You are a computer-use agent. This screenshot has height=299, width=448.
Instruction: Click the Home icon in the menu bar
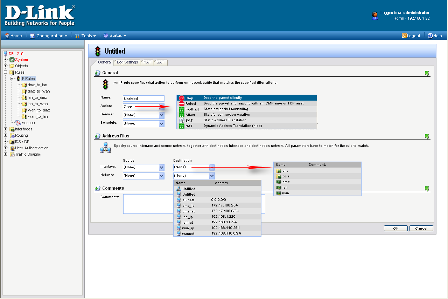click(7, 36)
